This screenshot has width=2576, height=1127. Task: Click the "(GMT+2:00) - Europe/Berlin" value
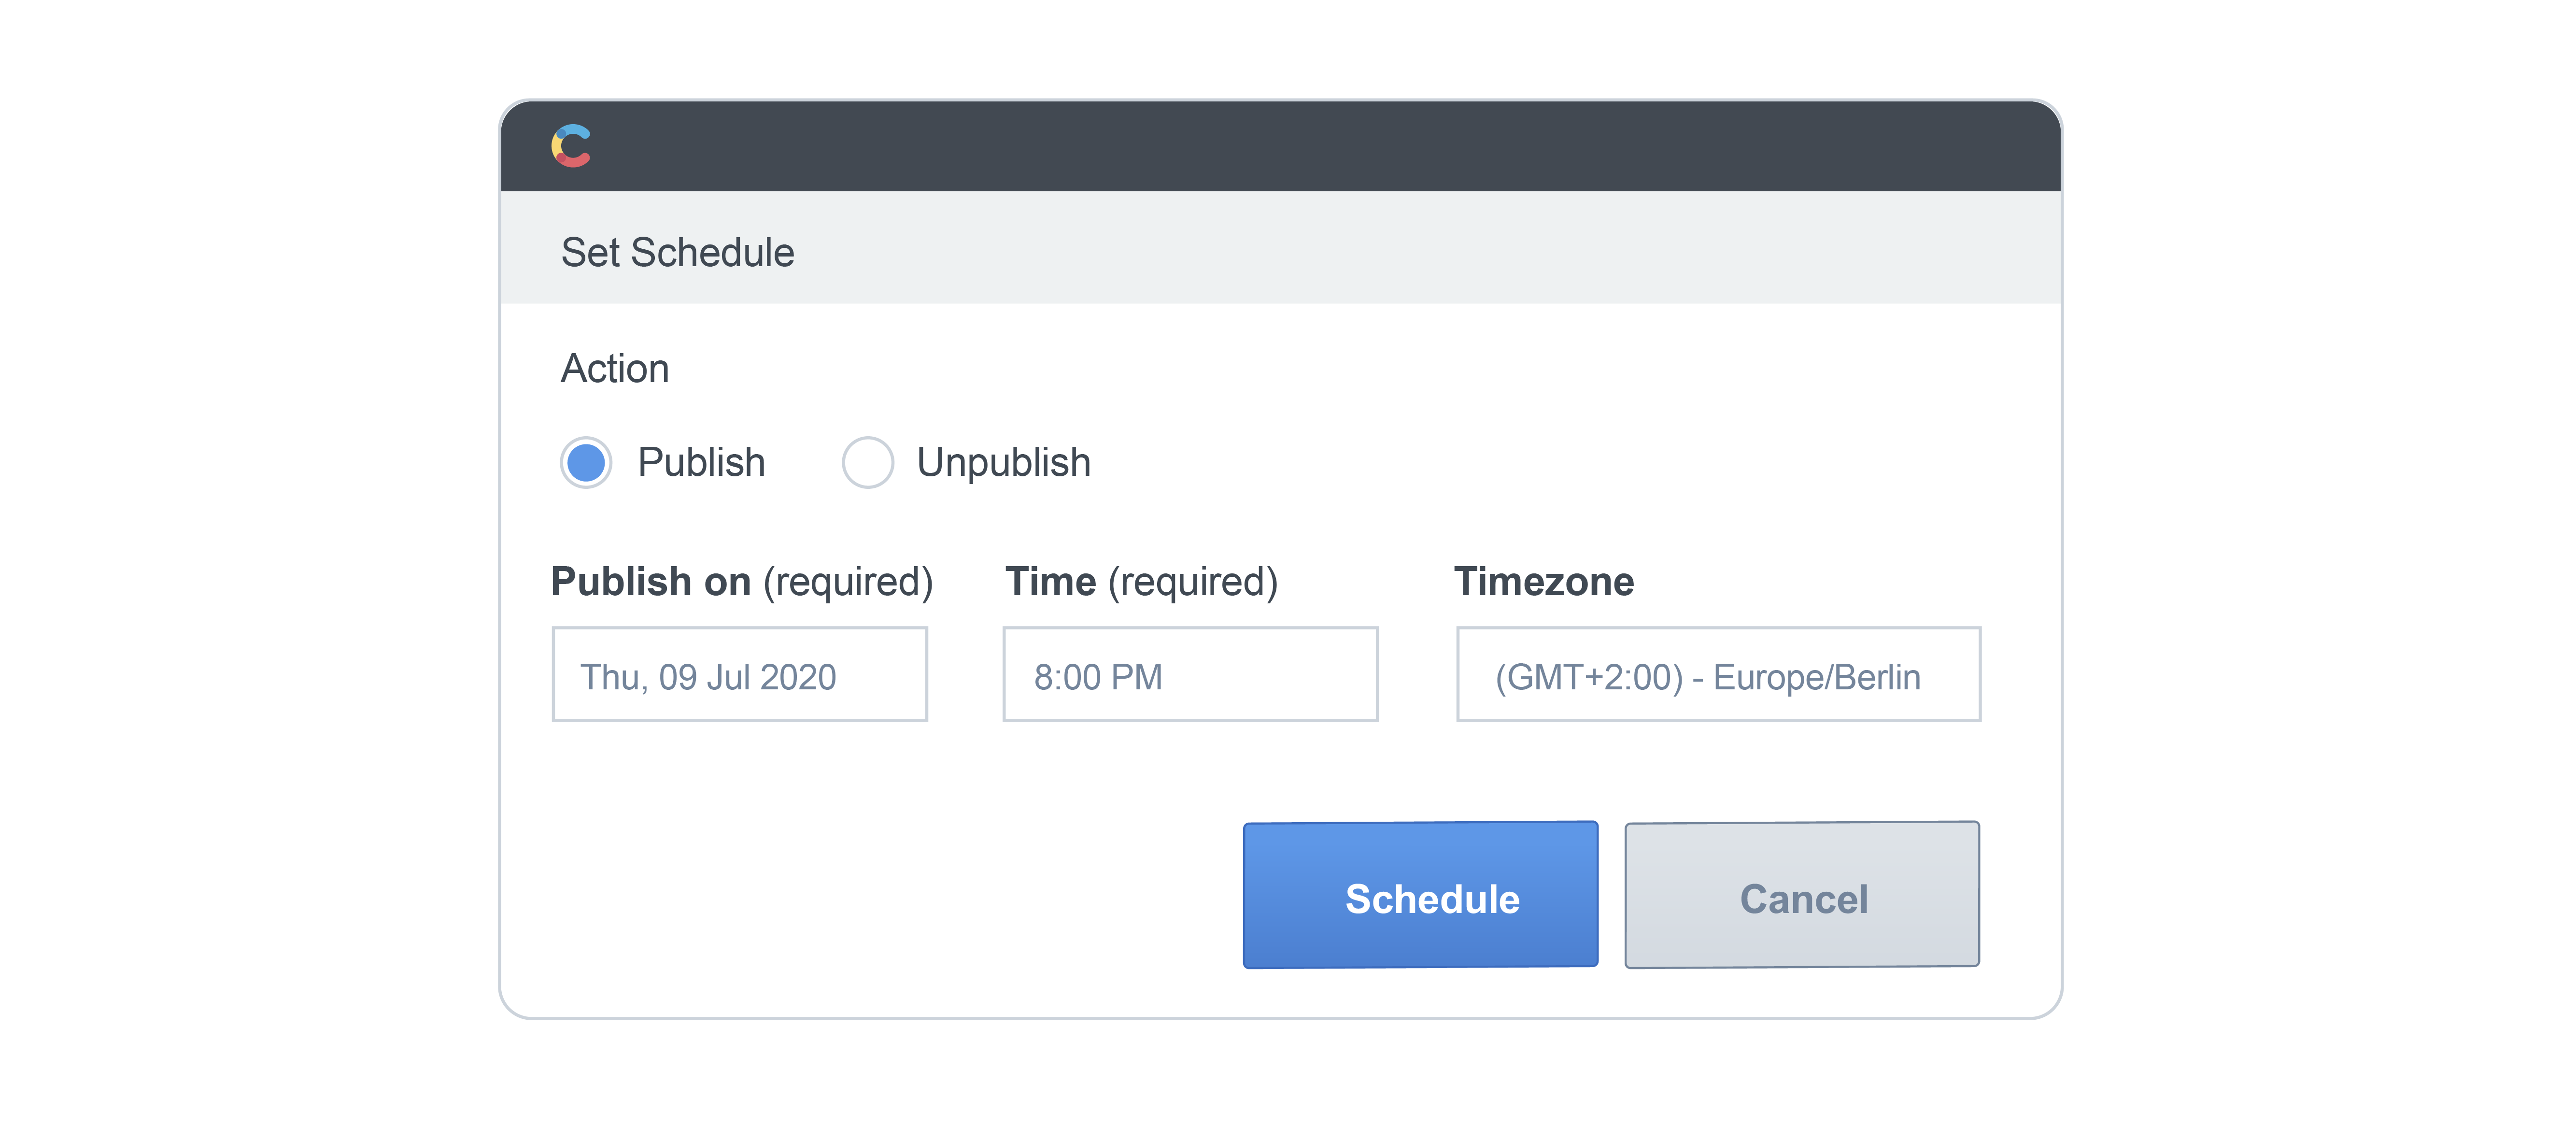[x=1707, y=677]
